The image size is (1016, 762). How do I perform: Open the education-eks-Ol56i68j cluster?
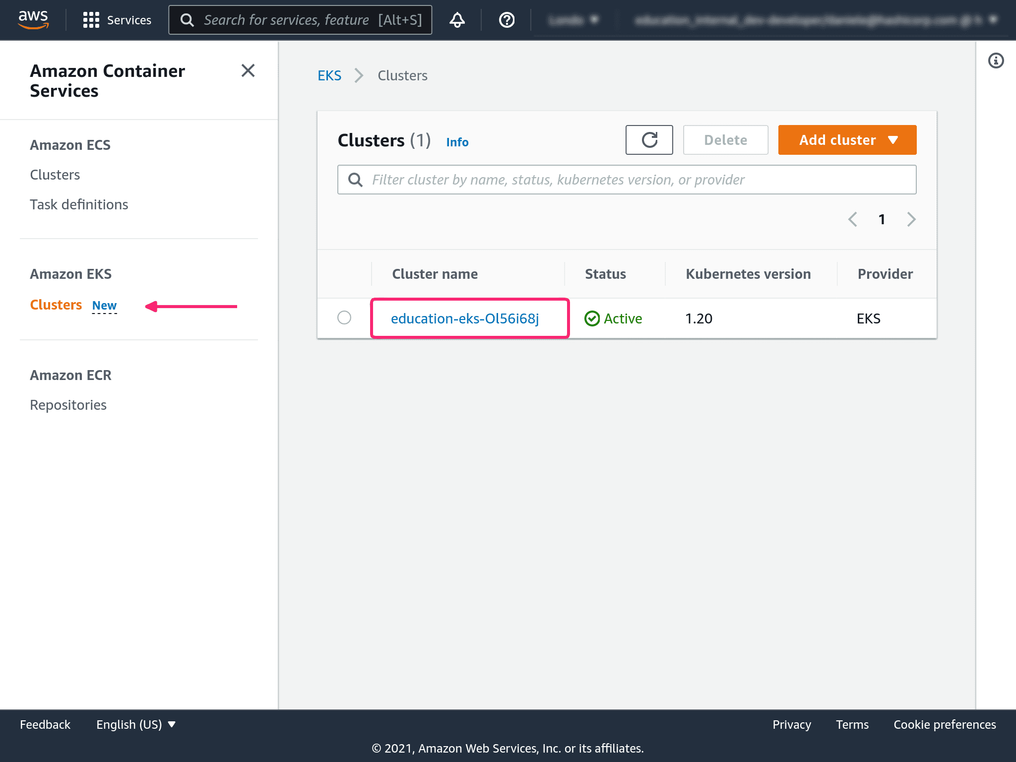click(465, 318)
